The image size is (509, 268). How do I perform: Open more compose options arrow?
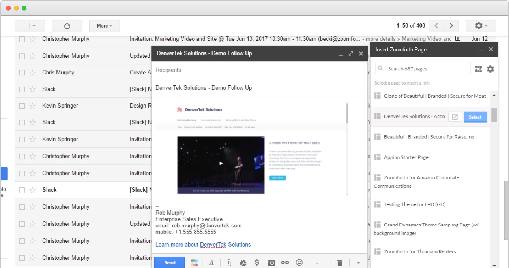coord(359,263)
